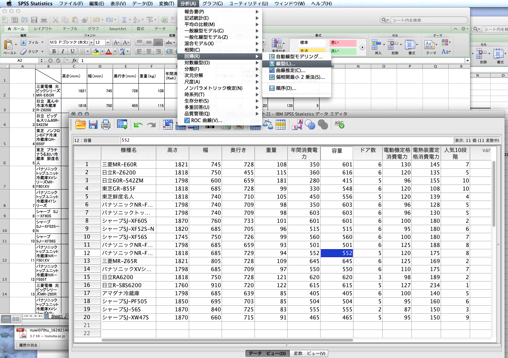The width and height of the screenshot is (508, 358).
Task: Switch to the レイアウト ribbon tab
Action: coord(43,29)
